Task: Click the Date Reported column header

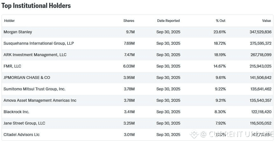Action: point(168,21)
